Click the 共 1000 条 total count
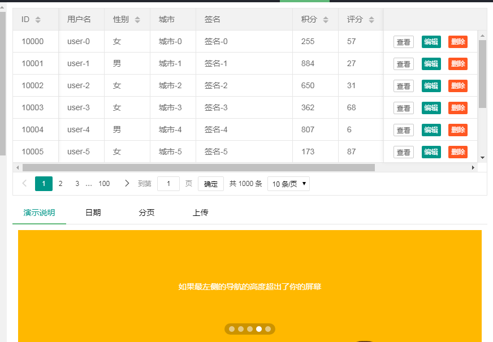This screenshot has width=493, height=342. click(x=245, y=184)
